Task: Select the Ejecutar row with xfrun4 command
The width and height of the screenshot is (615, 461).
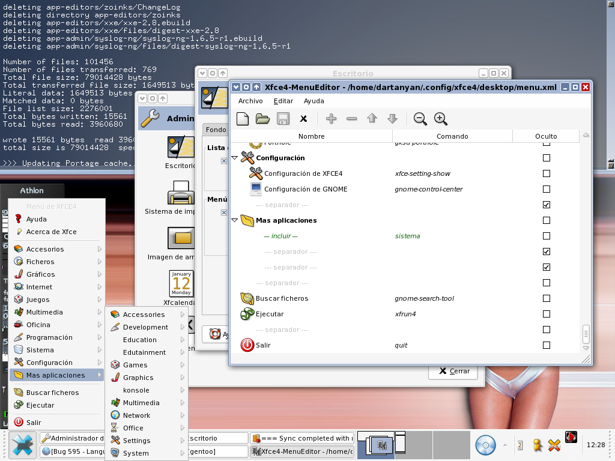Action: (270, 314)
